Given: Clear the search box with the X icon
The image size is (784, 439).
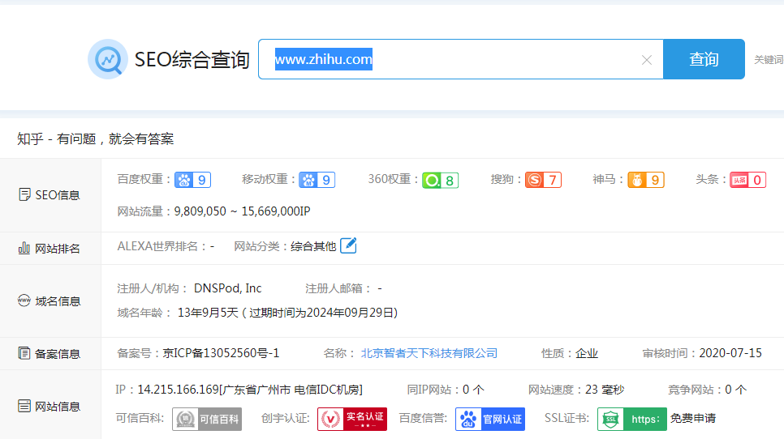Looking at the screenshot, I should point(647,60).
